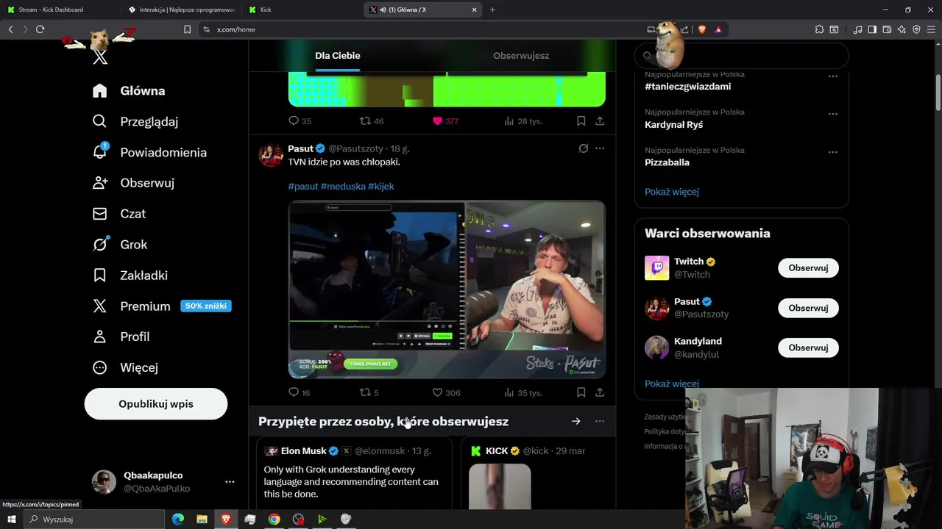The image size is (942, 529).
Task: Reload the page
Action: (x=40, y=29)
